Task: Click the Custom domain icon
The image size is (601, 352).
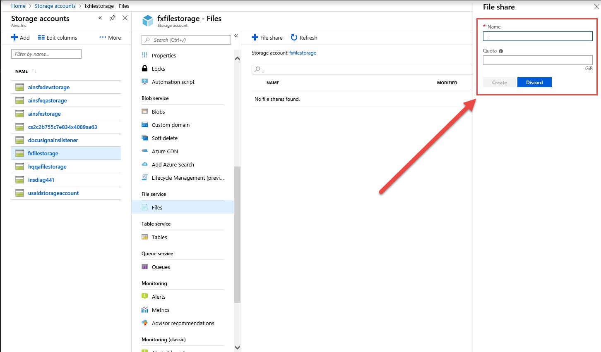Action: coord(144,124)
